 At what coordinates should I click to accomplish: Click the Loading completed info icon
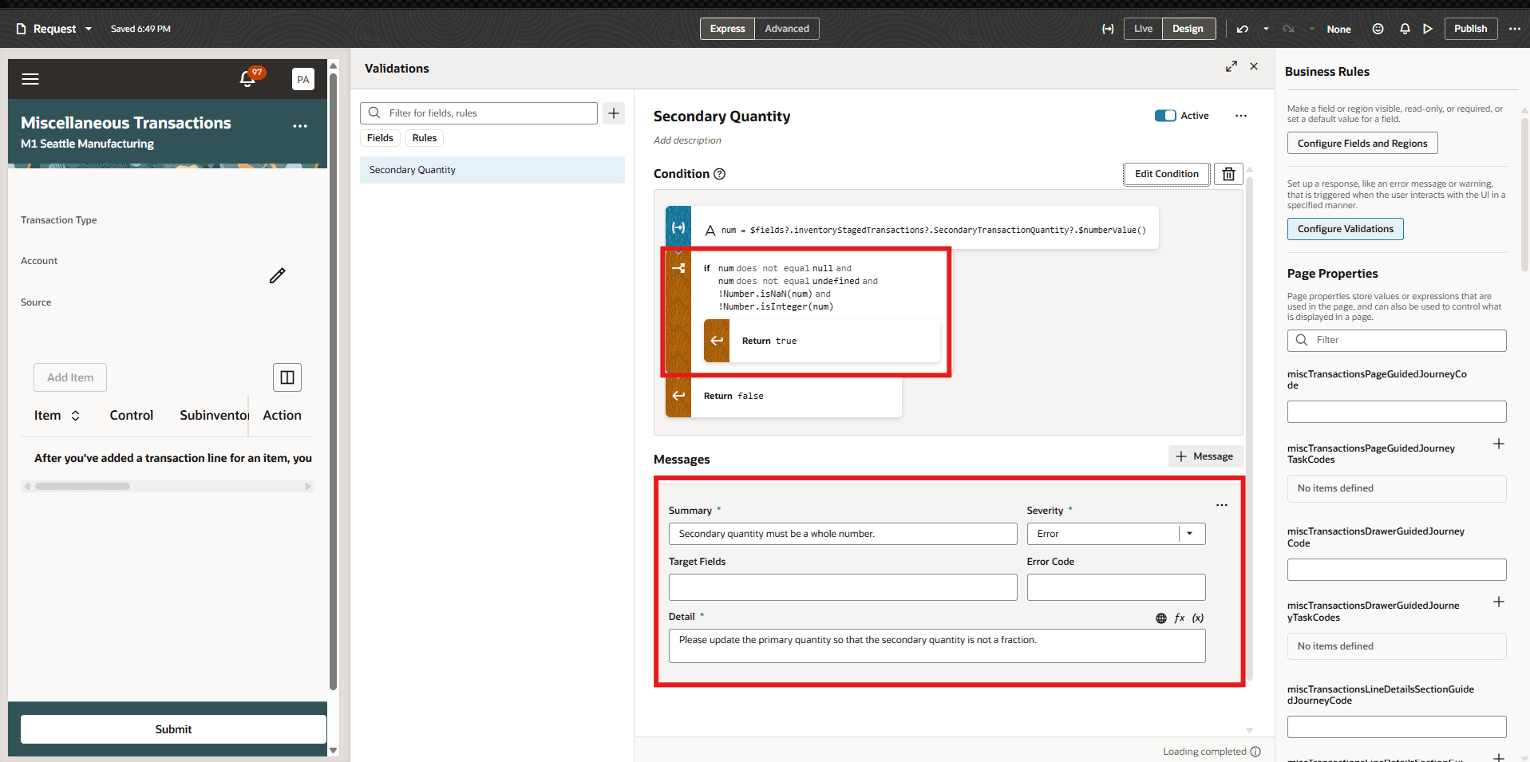click(1255, 752)
